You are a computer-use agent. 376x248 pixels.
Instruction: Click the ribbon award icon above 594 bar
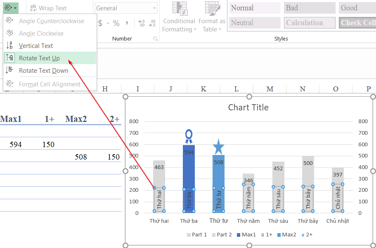coord(189,136)
